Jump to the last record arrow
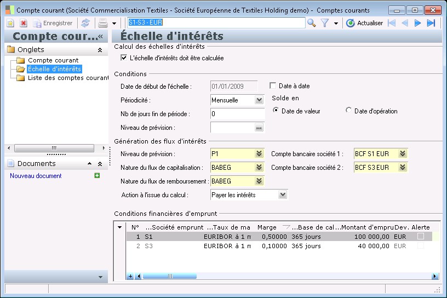 point(431,23)
